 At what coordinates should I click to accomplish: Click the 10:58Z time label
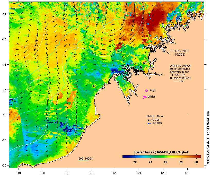point(180,55)
